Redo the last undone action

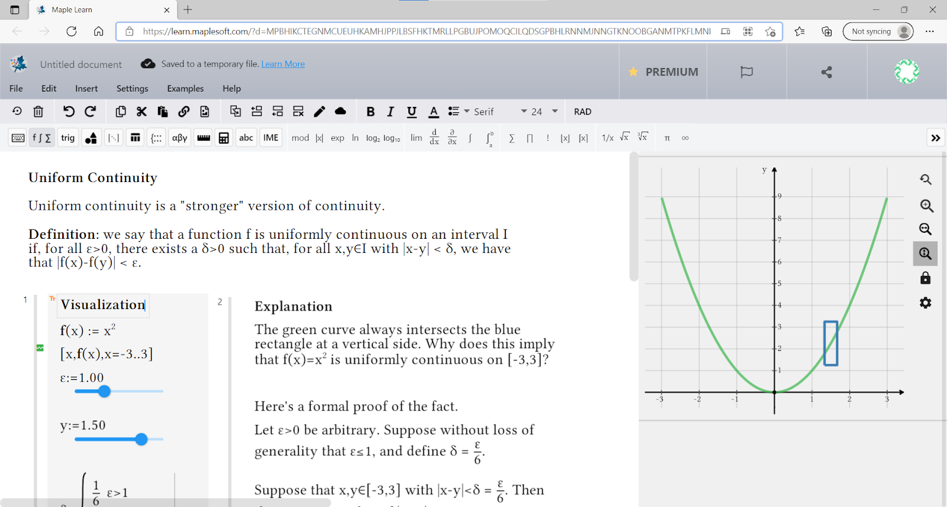(91, 111)
